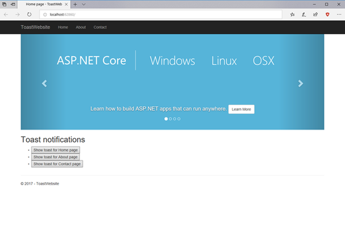The width and height of the screenshot is (345, 247).
Task: Expand the tab previews chevron
Action: click(x=83, y=4)
